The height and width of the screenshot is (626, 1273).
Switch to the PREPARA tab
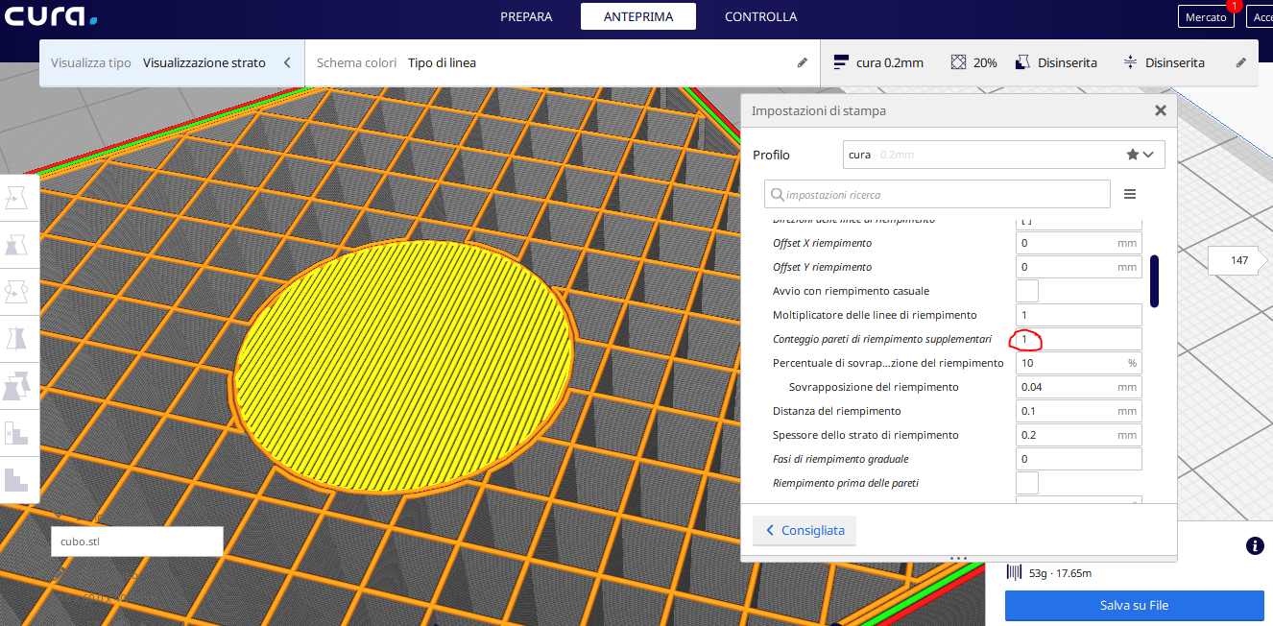[x=526, y=16]
